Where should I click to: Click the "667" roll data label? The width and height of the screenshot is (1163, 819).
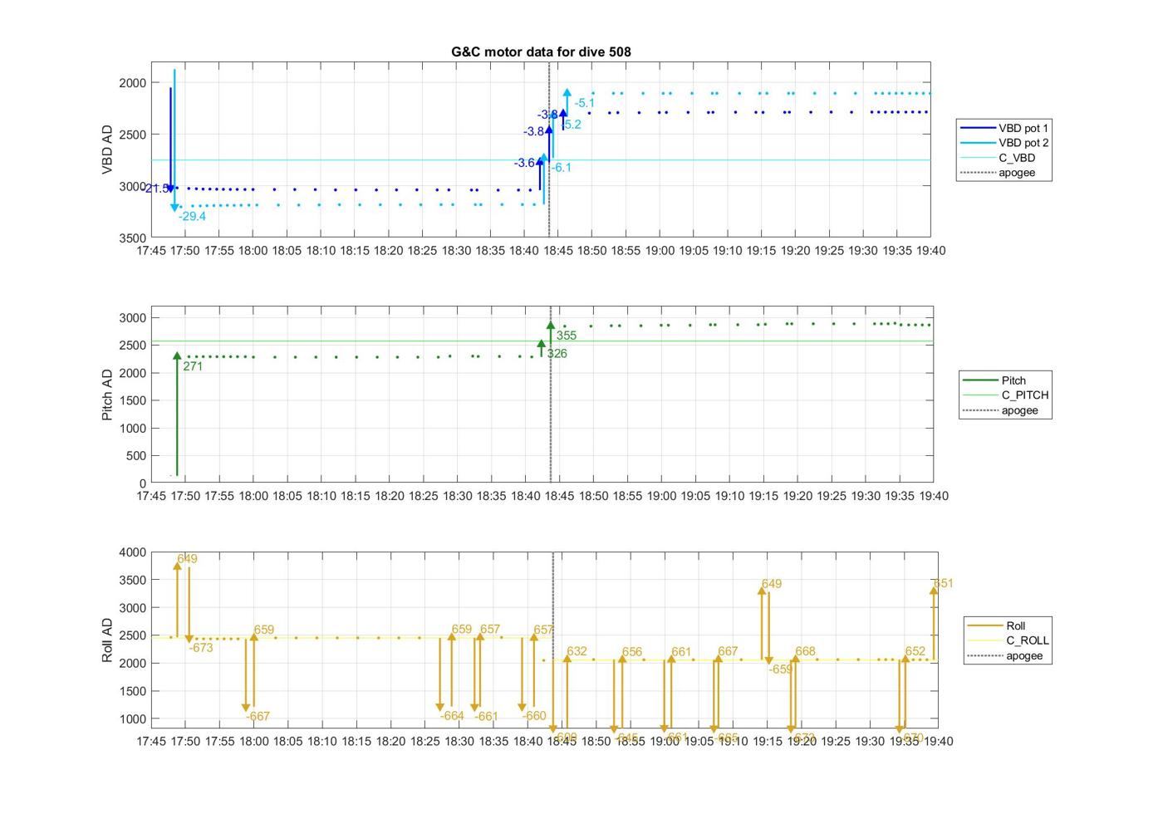click(x=728, y=651)
